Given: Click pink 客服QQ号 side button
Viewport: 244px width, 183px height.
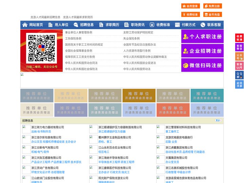Looking at the screenshot, I should [x=239, y=66].
